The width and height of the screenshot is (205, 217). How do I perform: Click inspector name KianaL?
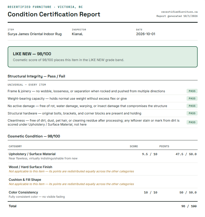[77, 34]
